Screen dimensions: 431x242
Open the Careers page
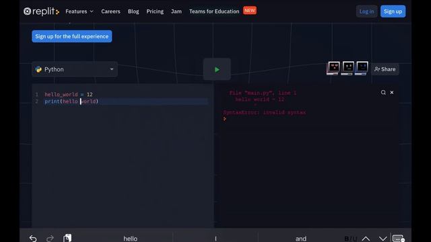(x=110, y=11)
